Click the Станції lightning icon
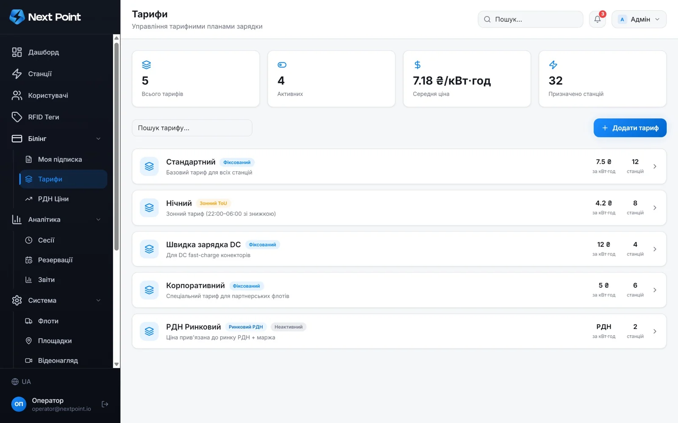 (x=17, y=74)
